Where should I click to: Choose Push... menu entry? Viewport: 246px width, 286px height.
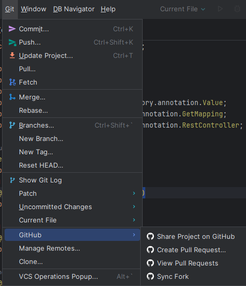pyautogui.click(x=72, y=43)
